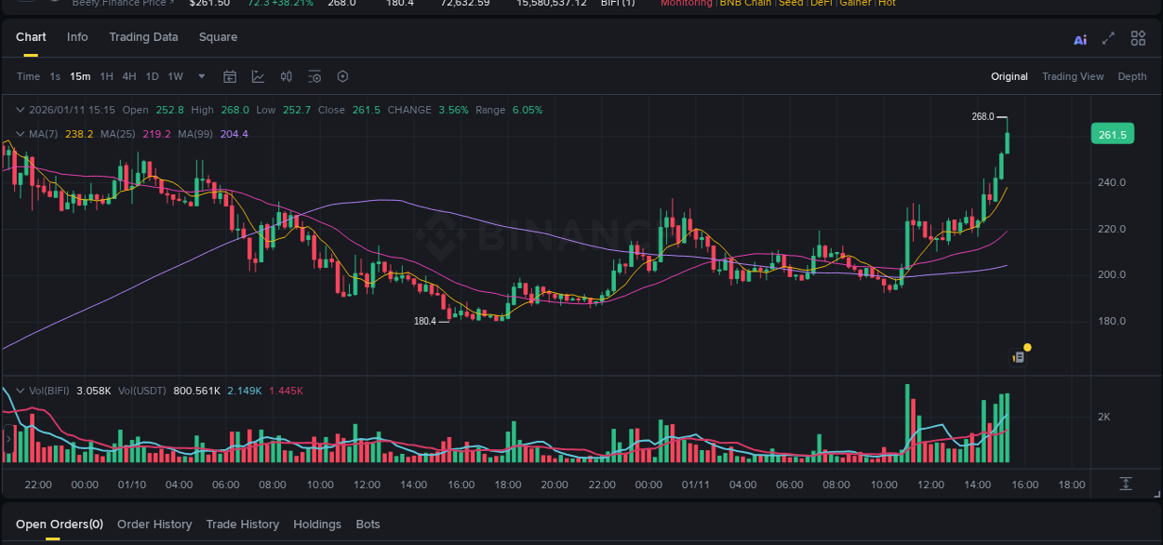Collapse the MA indicators row
The height and width of the screenshot is (545, 1163).
20,134
